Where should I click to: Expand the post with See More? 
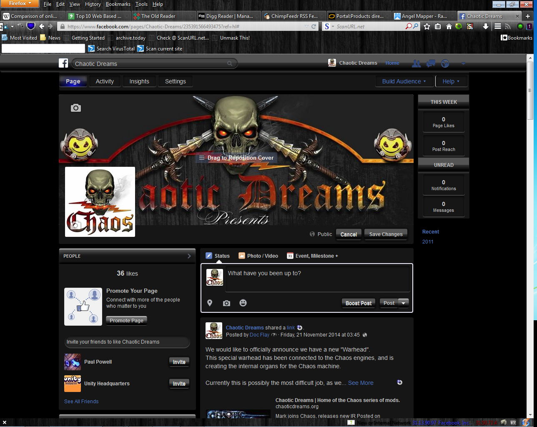361,383
